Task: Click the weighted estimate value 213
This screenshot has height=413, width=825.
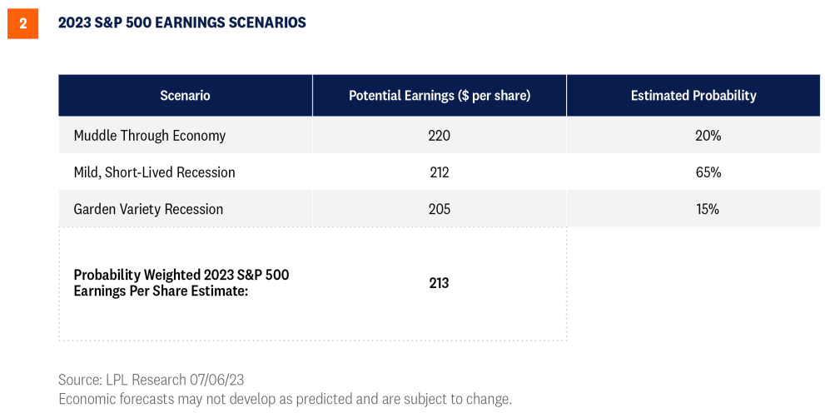Action: 439,283
